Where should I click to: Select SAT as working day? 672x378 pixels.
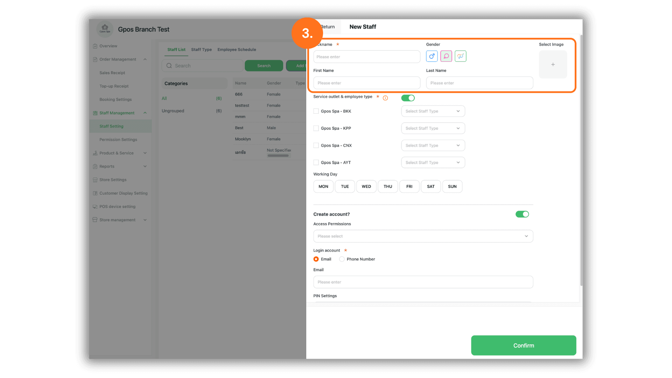coord(431,187)
